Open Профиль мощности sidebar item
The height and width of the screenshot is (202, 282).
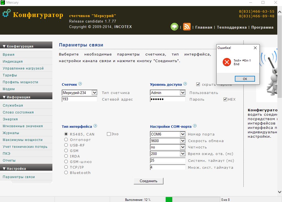pyautogui.click(x=26, y=82)
